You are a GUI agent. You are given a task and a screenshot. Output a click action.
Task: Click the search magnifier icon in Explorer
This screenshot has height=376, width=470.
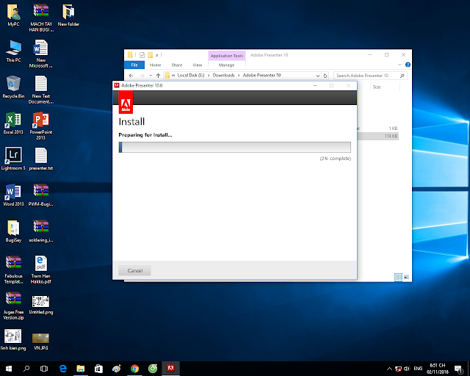pos(402,76)
